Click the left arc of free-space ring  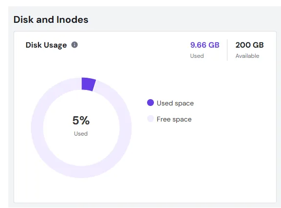(37, 128)
